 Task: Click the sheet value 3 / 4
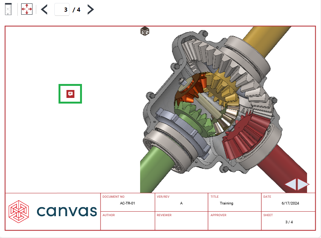[x=289, y=222]
